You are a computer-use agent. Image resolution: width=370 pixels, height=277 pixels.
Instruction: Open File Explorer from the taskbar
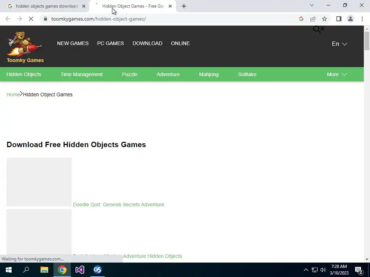[44, 270]
